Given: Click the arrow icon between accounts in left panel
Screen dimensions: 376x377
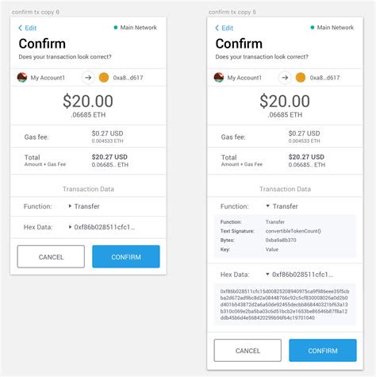Looking at the screenshot, I should tap(88, 78).
